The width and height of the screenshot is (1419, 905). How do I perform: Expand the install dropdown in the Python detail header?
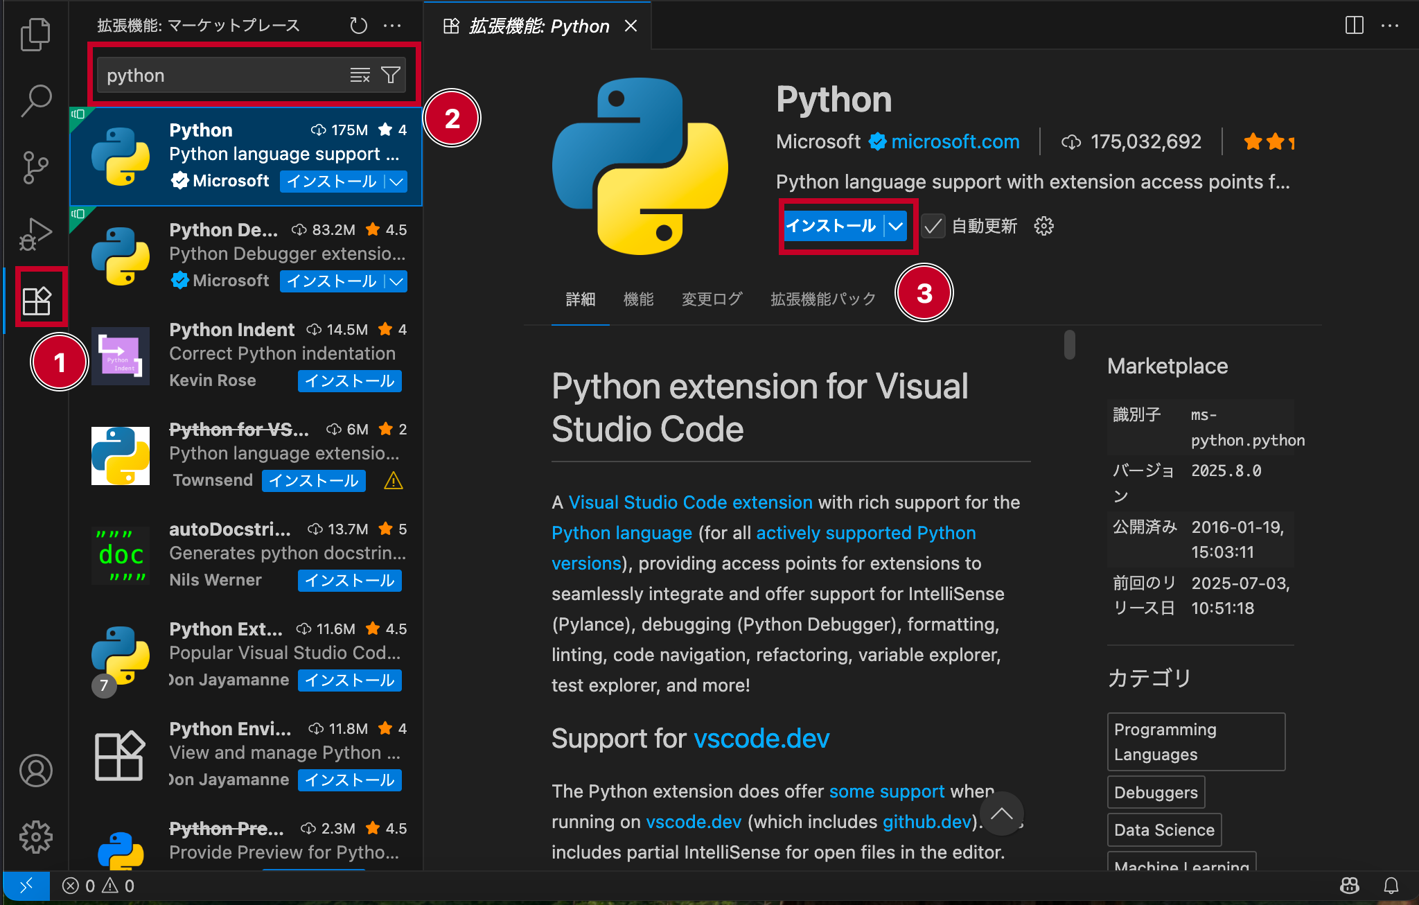coord(896,226)
